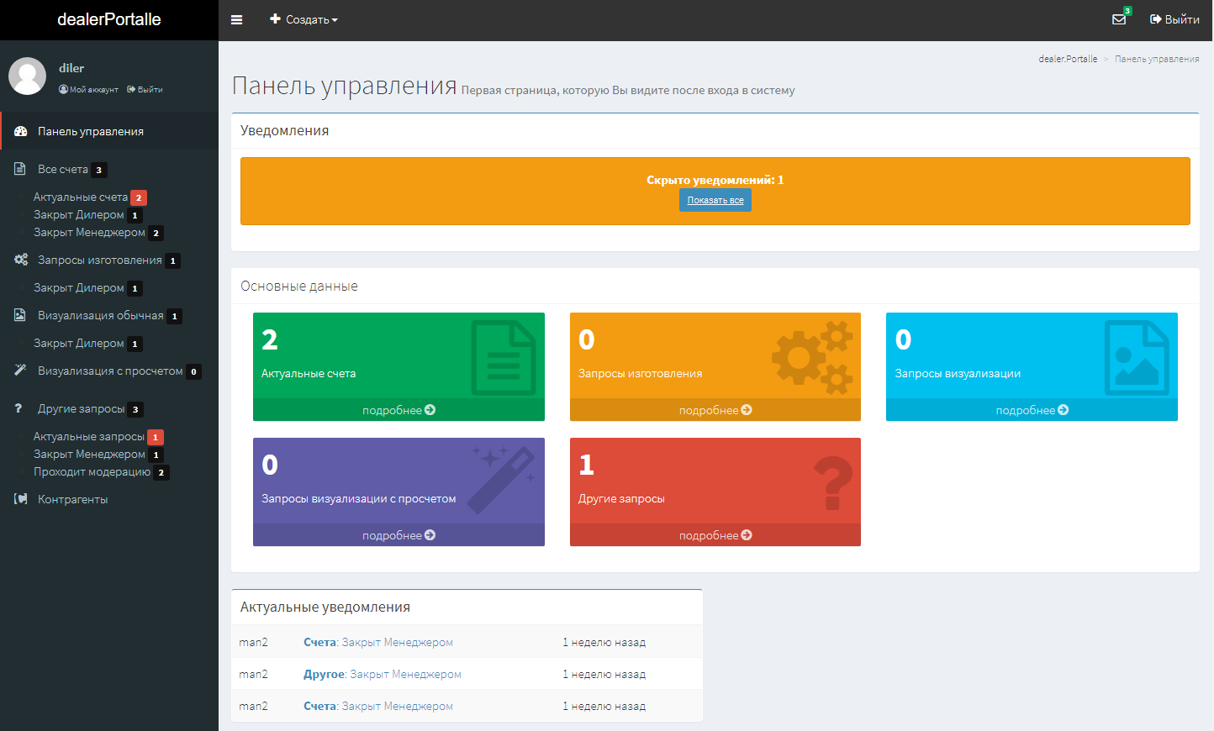Open Визуализация обычная in the sidebar
This screenshot has height=731, width=1214.
pyautogui.click(x=101, y=315)
